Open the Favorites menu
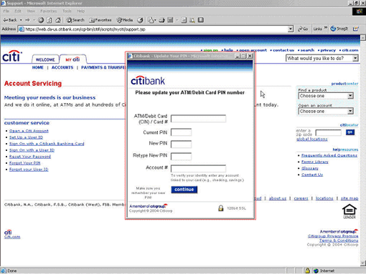 tap(49, 11)
